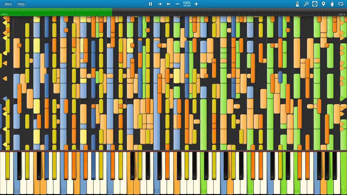
Task: Open the hands selection icon
Action: (332, 4)
